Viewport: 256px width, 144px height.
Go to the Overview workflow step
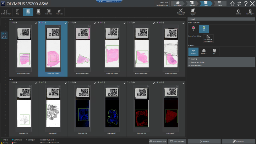(191, 4)
